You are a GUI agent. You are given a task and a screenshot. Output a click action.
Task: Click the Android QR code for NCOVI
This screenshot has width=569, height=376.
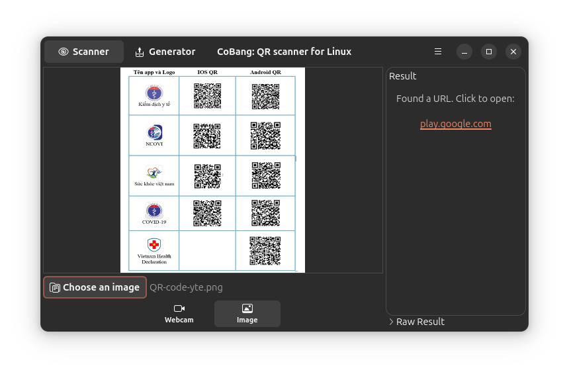coord(265,136)
